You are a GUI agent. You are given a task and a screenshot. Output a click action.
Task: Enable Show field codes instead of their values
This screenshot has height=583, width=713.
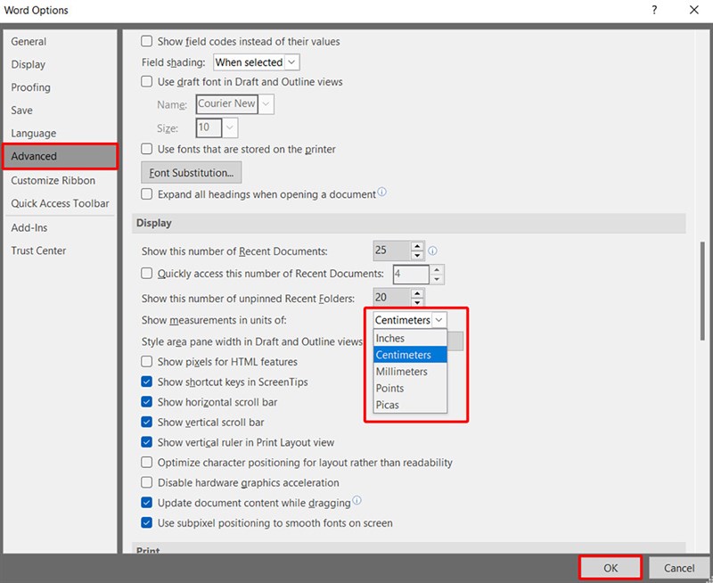point(146,41)
